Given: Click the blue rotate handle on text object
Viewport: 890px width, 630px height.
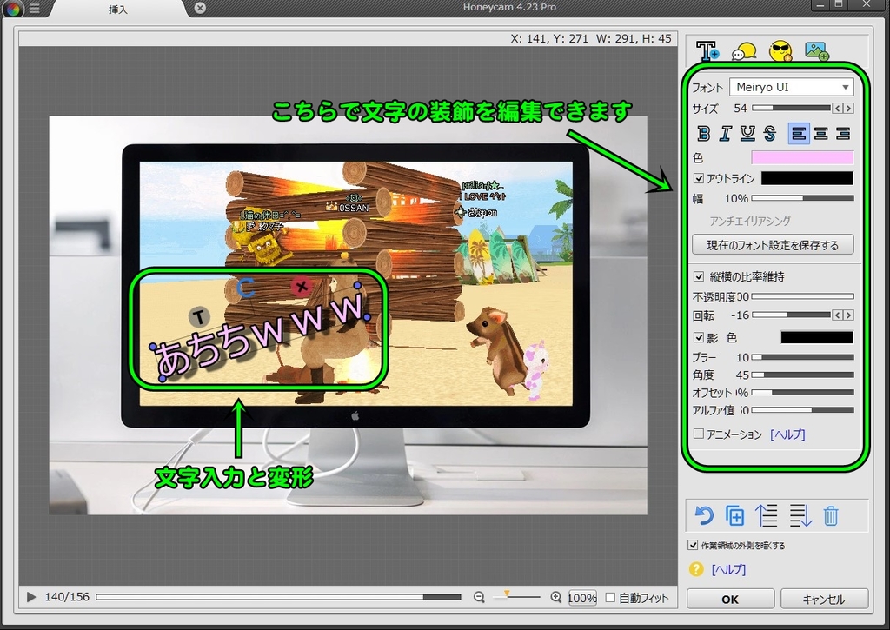Looking at the screenshot, I should [x=245, y=287].
